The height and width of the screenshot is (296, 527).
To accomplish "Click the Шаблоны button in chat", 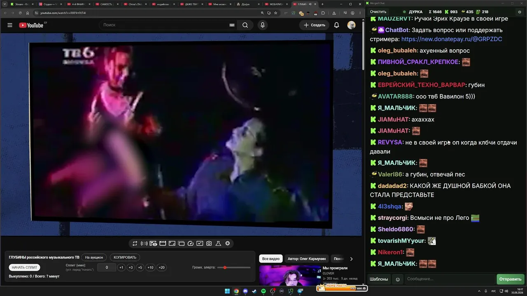I will click(x=379, y=279).
